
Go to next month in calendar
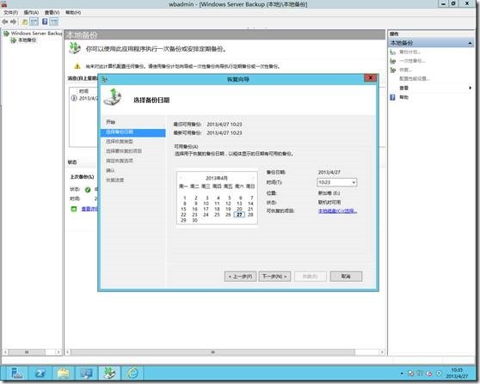coord(254,178)
